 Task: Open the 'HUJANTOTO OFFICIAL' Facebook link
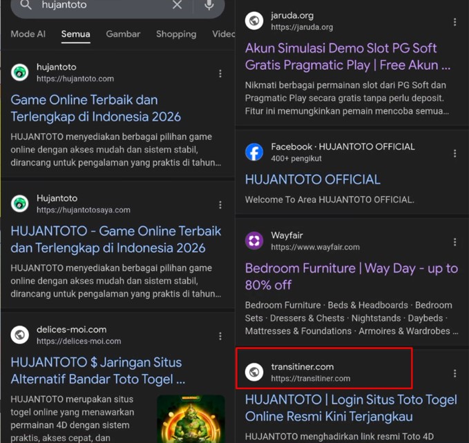tap(313, 179)
